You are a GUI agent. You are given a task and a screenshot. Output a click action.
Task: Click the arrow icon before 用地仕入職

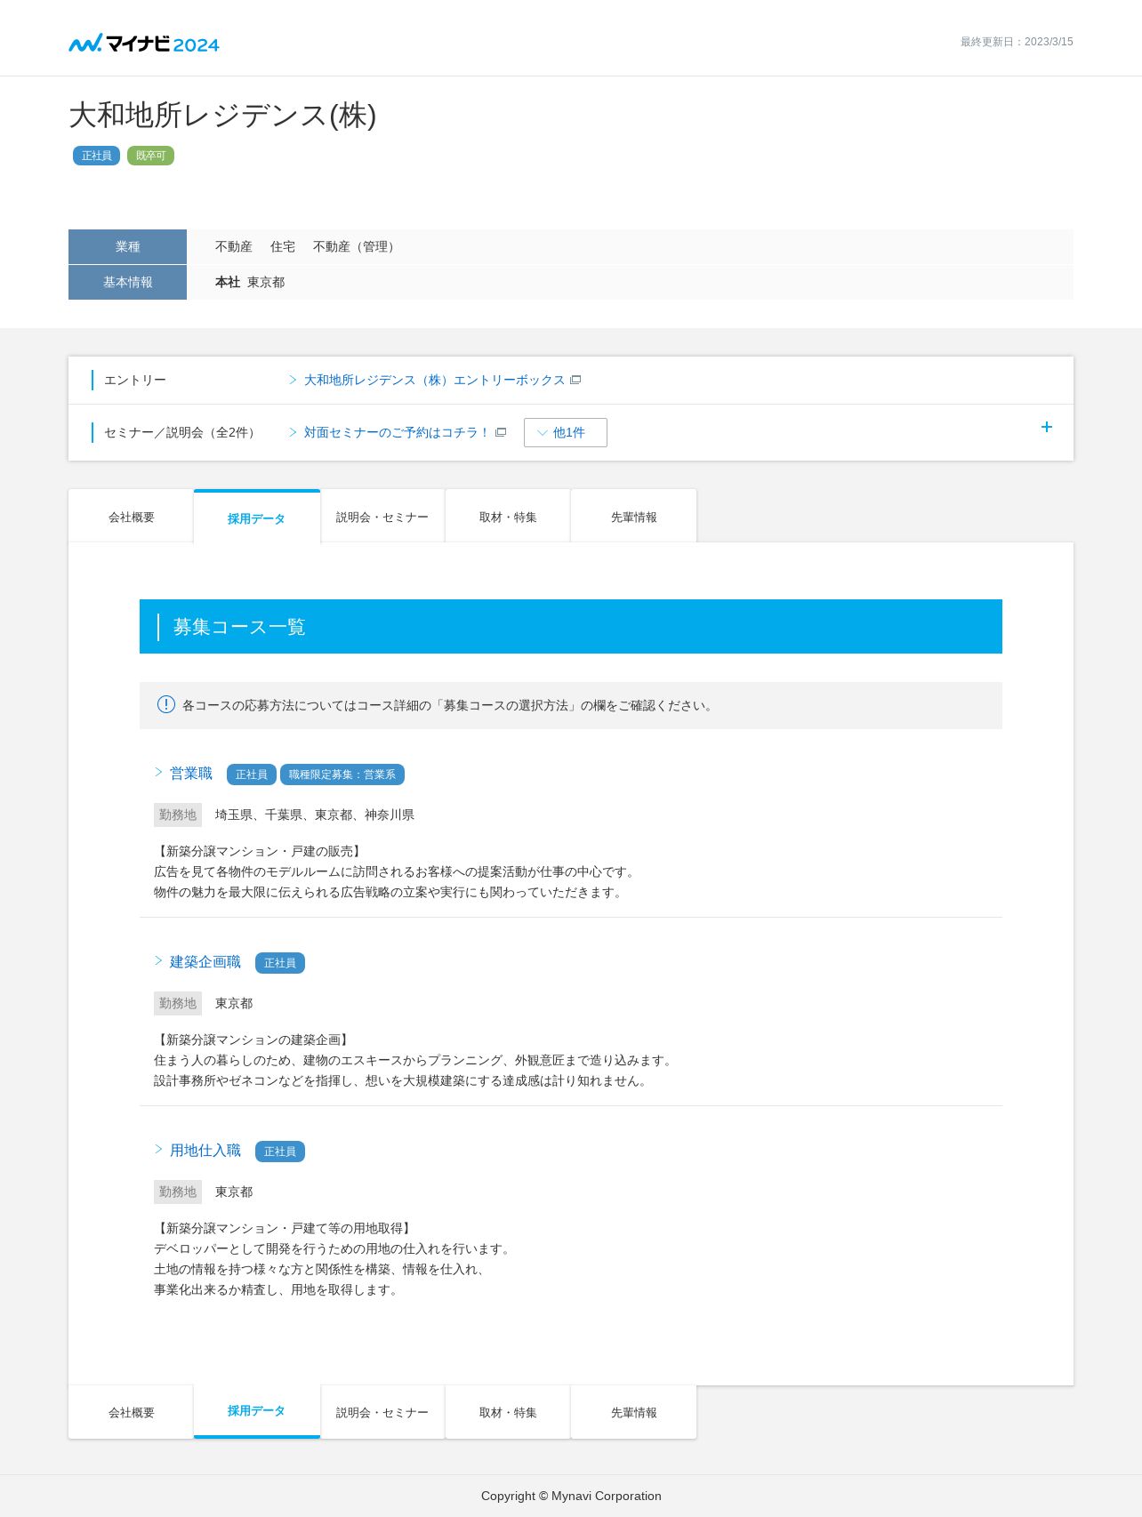point(158,1149)
